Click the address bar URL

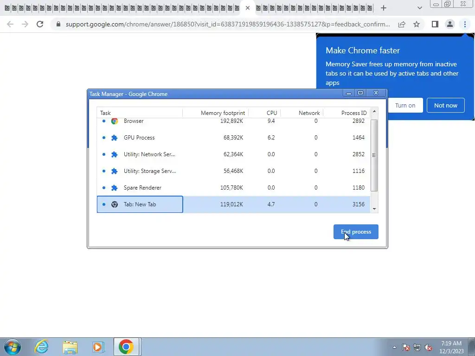[228, 24]
